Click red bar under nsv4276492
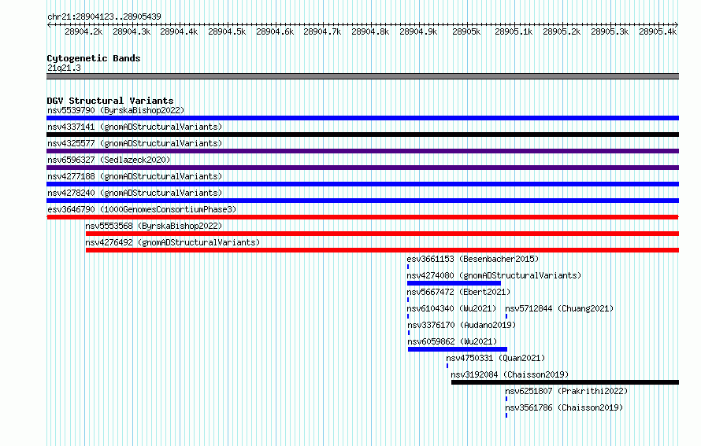This screenshot has height=446, width=701. (382, 250)
